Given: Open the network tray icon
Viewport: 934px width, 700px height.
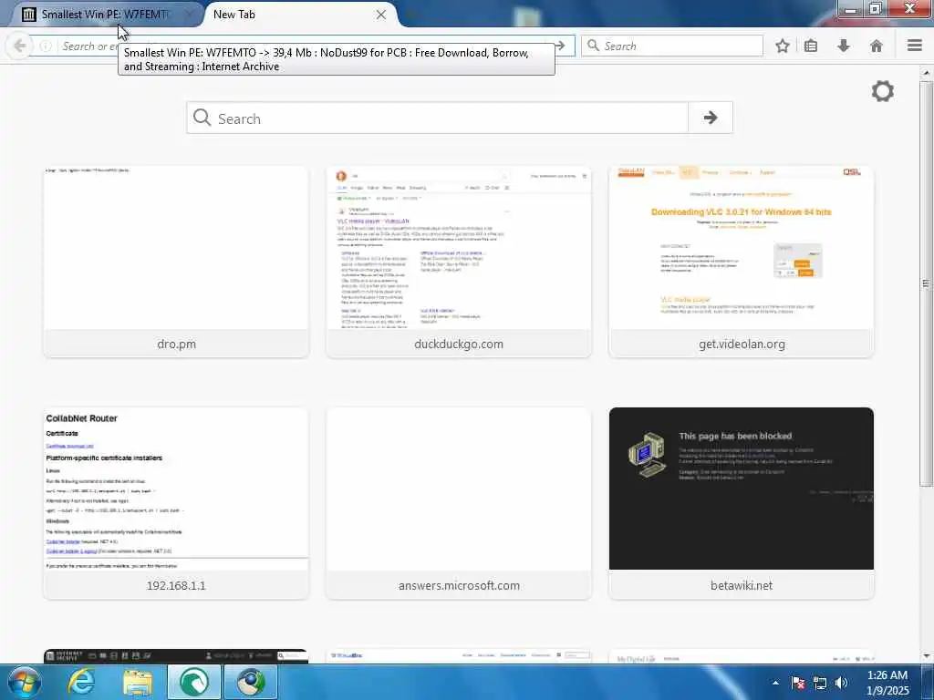Looking at the screenshot, I should [820, 683].
